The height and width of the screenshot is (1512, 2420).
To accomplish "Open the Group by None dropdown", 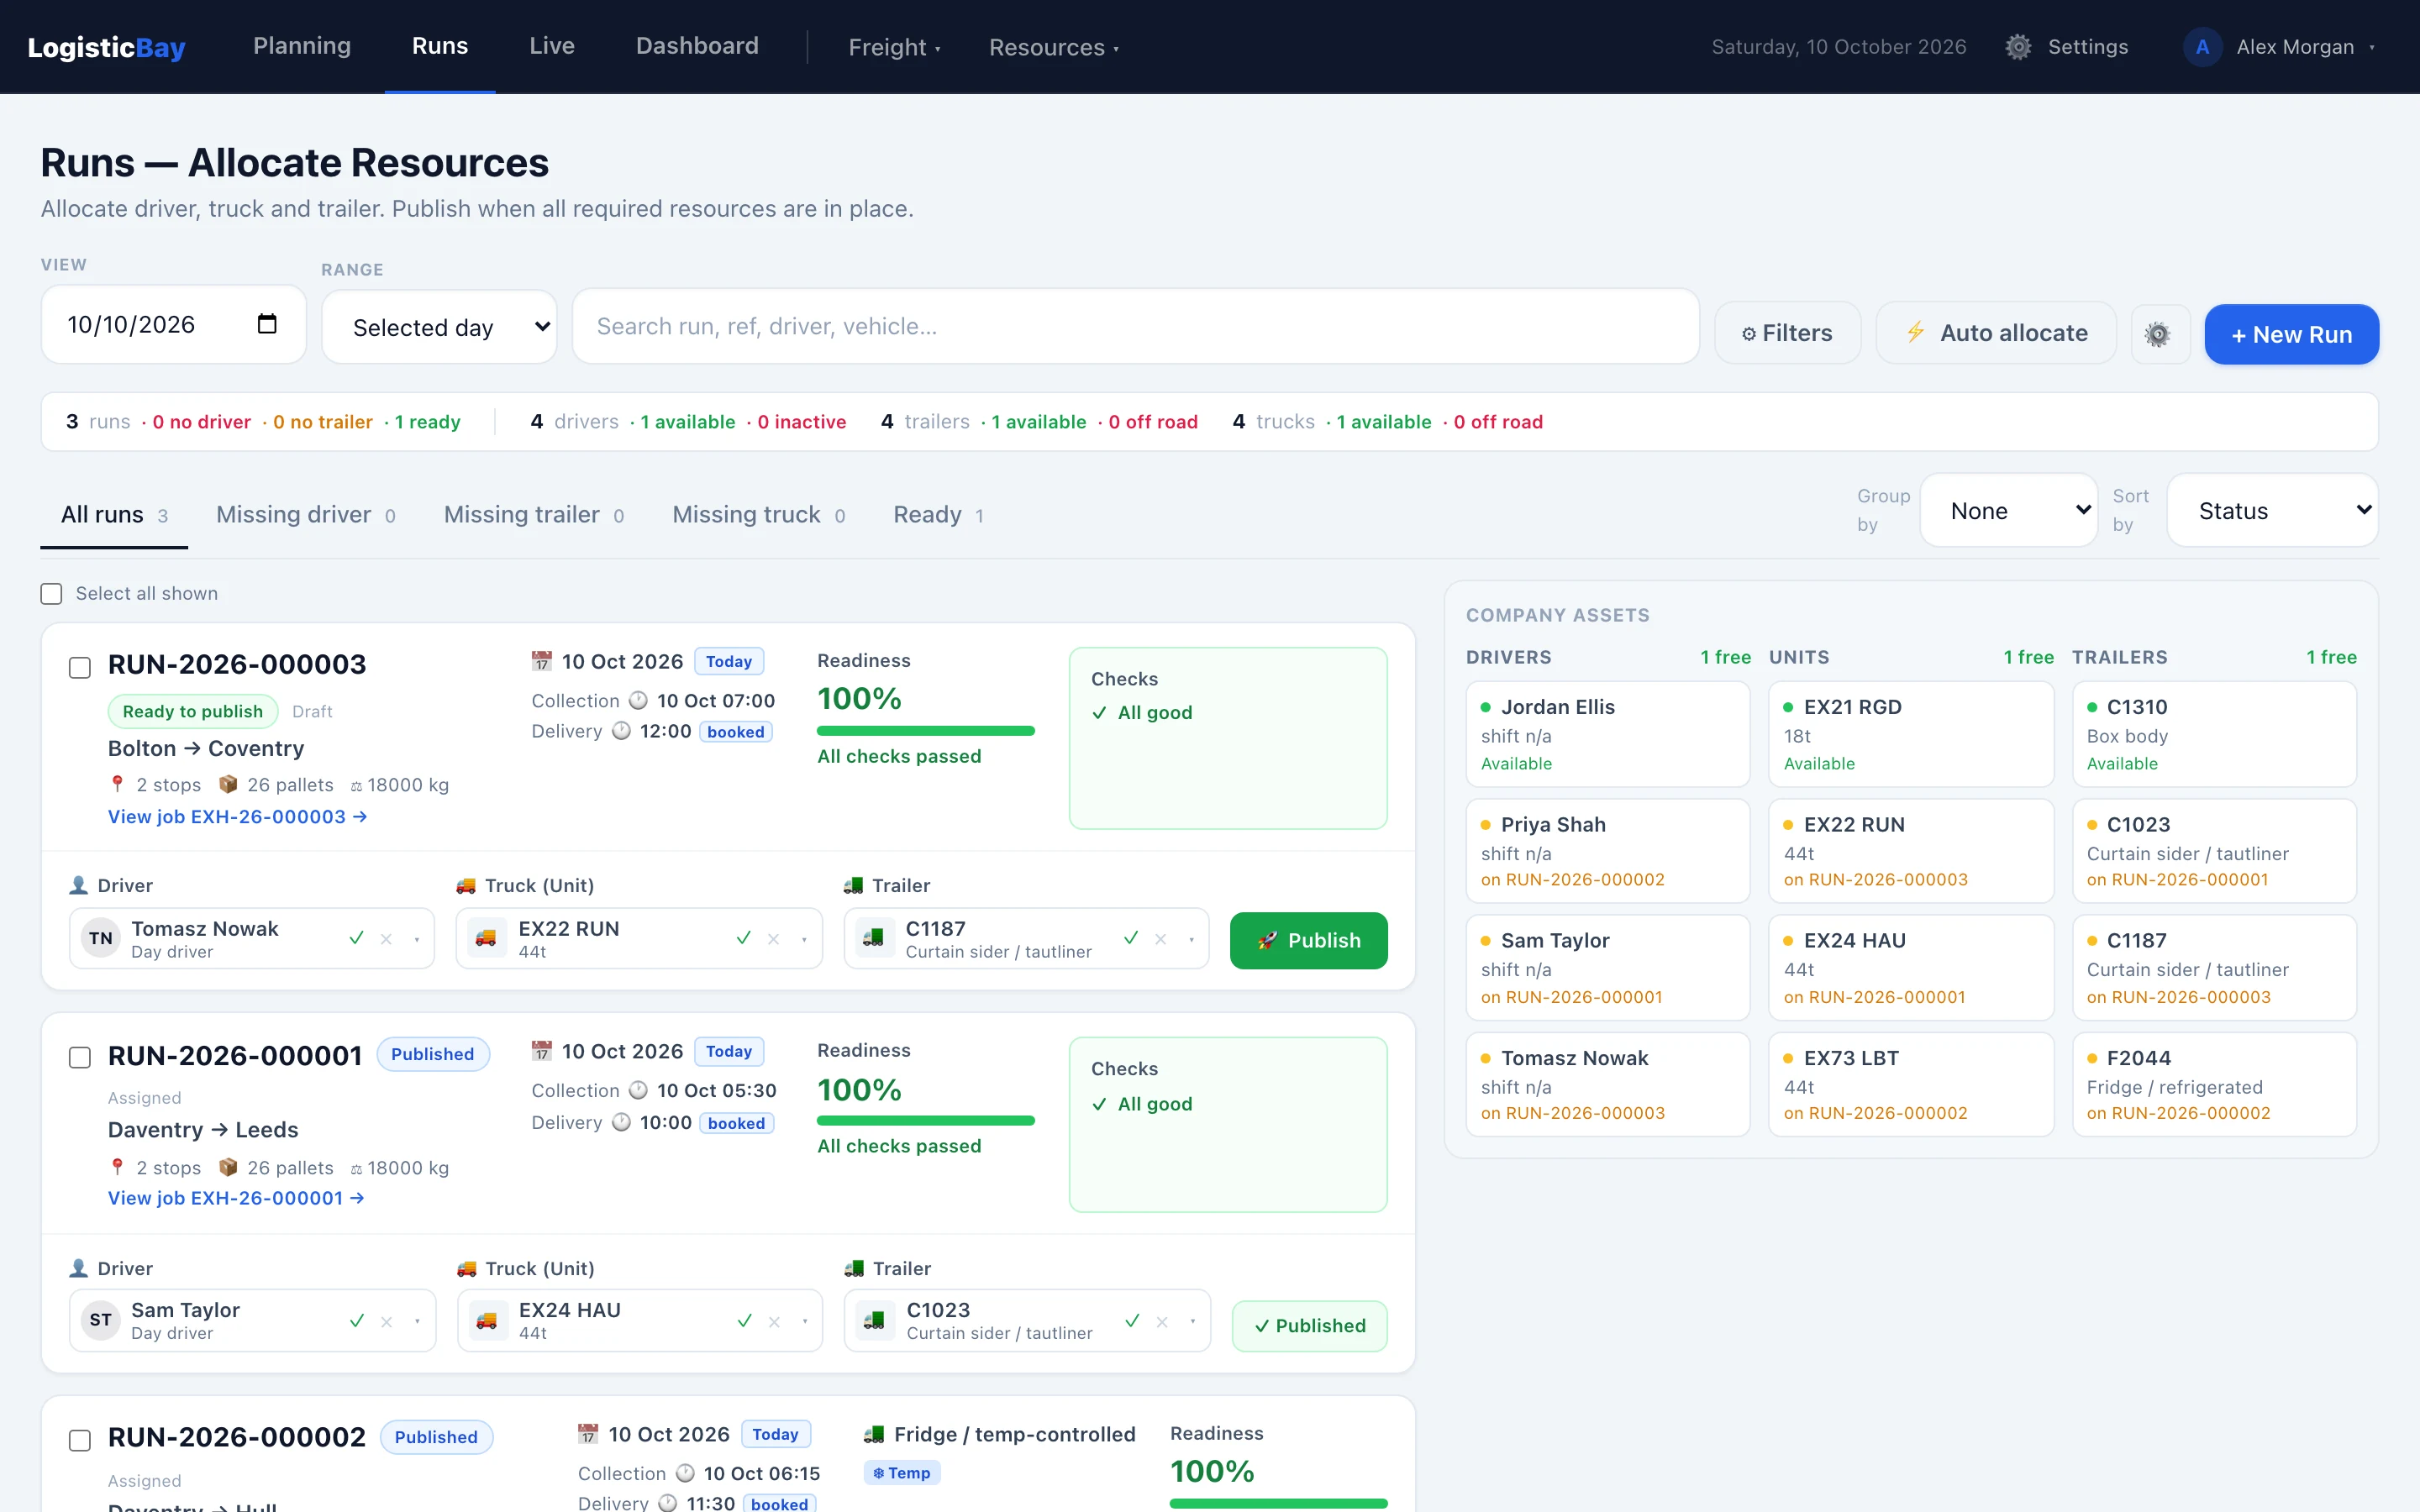I will (2008, 511).
